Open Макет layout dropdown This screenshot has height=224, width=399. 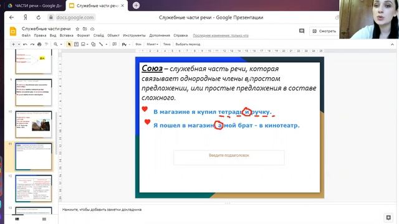click(x=152, y=44)
